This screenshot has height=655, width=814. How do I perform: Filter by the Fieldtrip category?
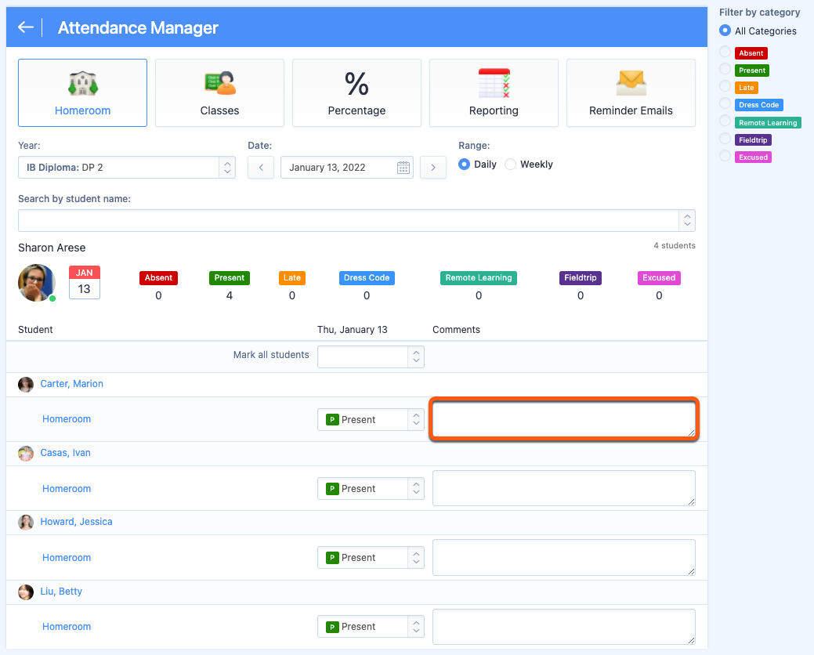725,139
